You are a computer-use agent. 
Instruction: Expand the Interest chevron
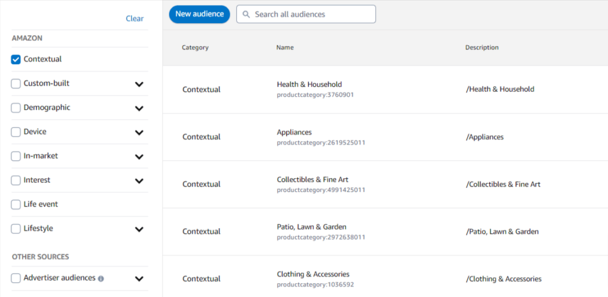(139, 181)
